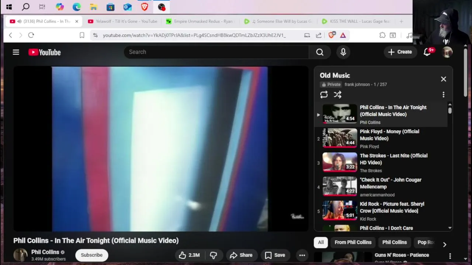Click the cast screen icon in address bar
Image resolution: width=472 pixels, height=265 pixels.
307,35
